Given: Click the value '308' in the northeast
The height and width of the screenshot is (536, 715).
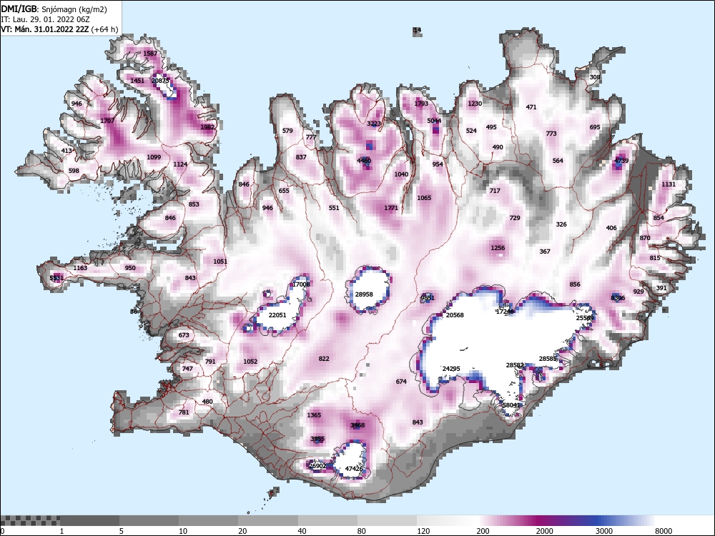Looking at the screenshot, I should pos(595,77).
